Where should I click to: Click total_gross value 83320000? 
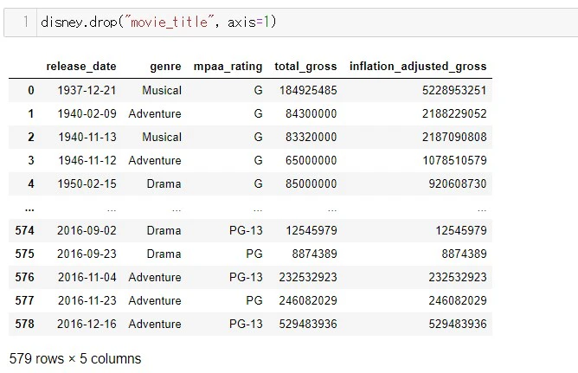coord(311,137)
